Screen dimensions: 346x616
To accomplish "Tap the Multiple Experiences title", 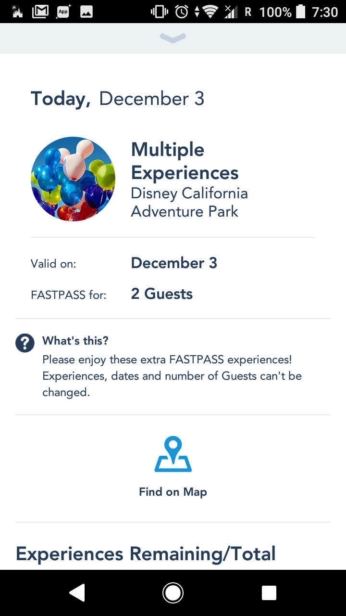I will [185, 161].
